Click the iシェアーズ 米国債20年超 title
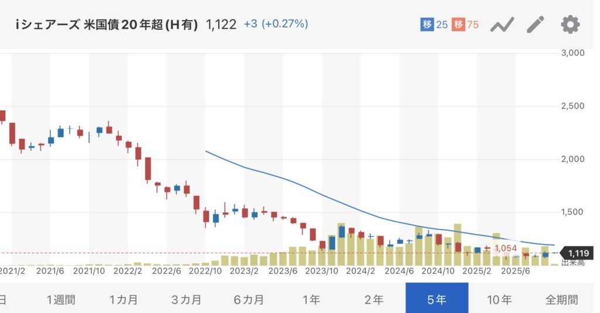This screenshot has height=313, width=600. click(106, 25)
